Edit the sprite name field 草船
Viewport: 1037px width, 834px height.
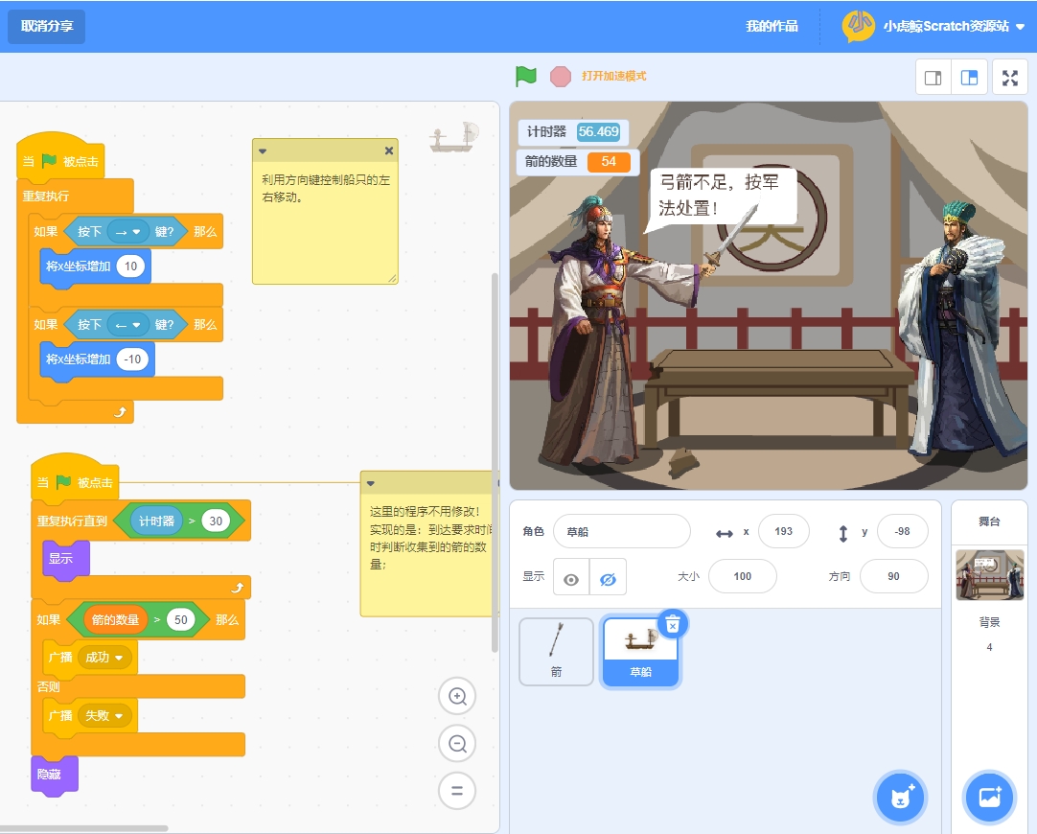[x=622, y=531]
